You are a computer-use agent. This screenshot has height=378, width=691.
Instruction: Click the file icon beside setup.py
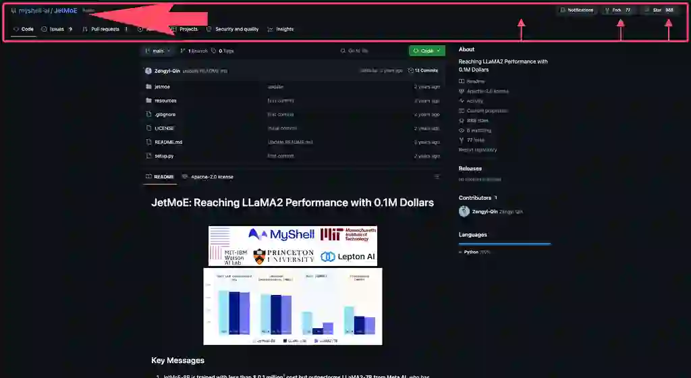click(x=148, y=156)
